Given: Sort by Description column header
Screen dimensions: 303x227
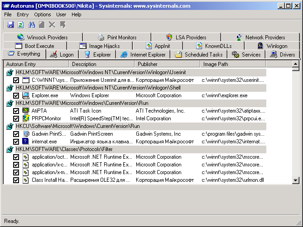Looking at the screenshot, I should coord(101,64).
